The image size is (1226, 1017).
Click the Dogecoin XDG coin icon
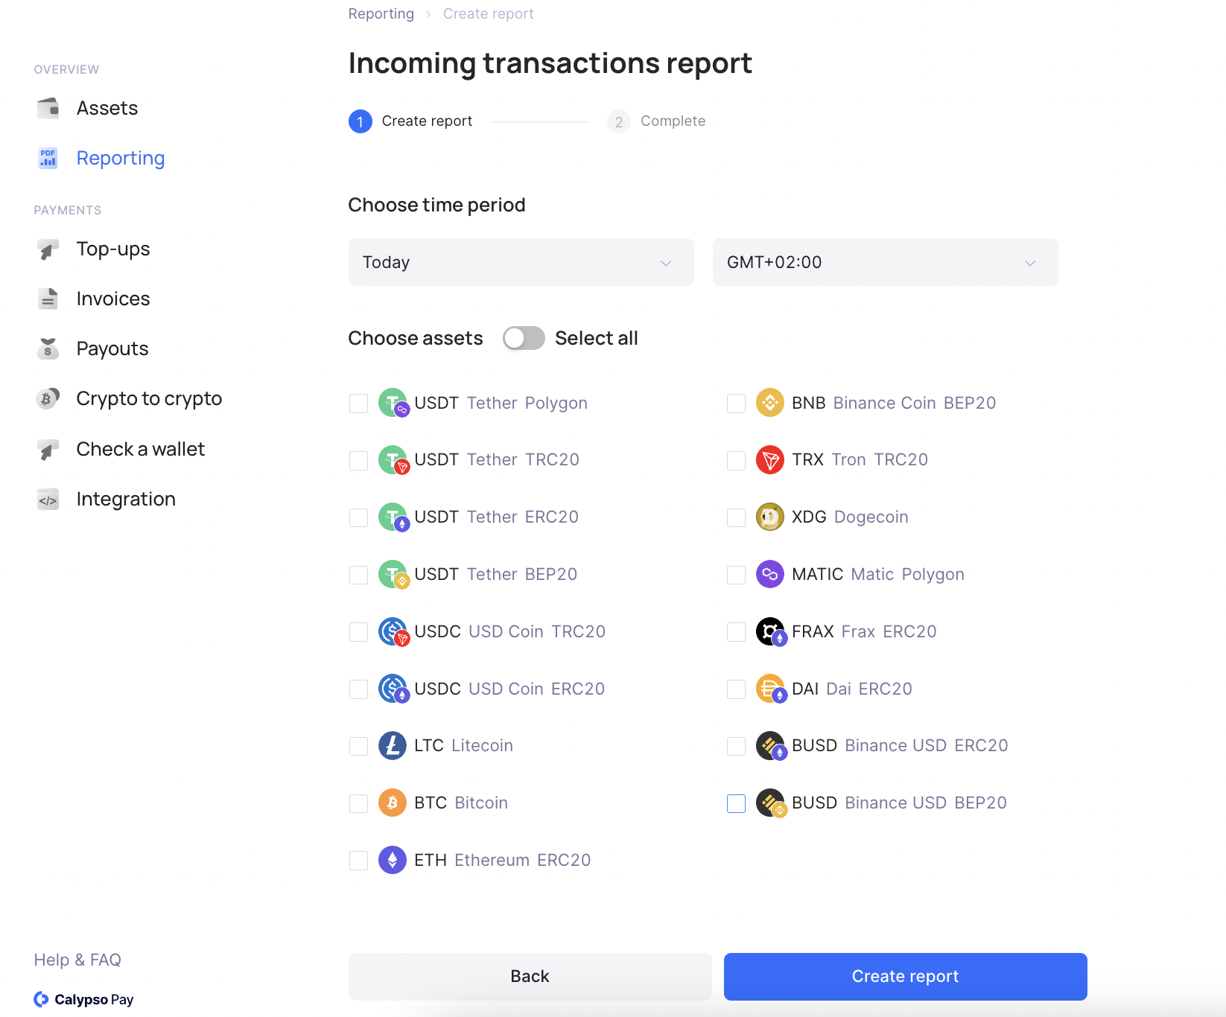769,517
